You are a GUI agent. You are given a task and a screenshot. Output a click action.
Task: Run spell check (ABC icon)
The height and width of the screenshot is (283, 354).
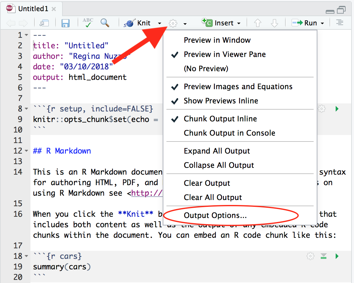tap(88, 23)
